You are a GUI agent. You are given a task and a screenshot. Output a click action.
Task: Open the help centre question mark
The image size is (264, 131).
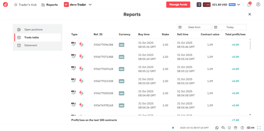pos(242,128)
